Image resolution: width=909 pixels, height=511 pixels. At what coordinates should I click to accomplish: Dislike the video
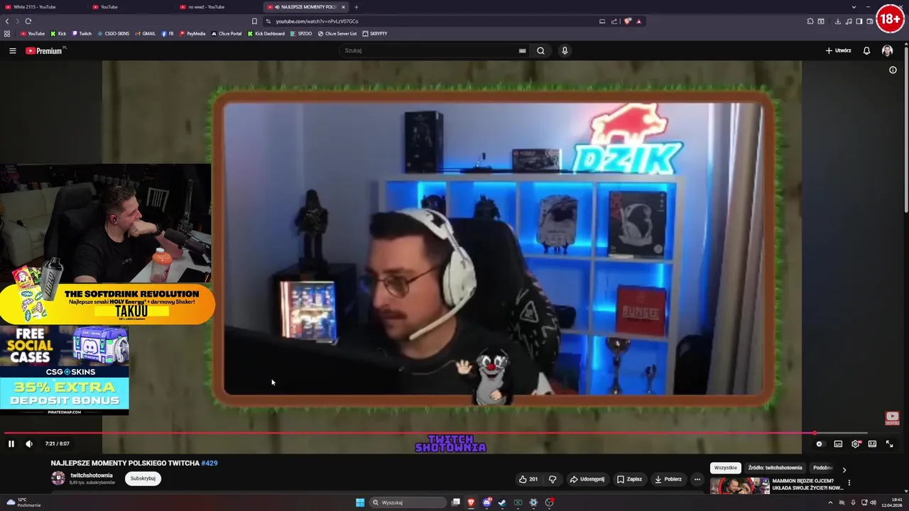553,479
